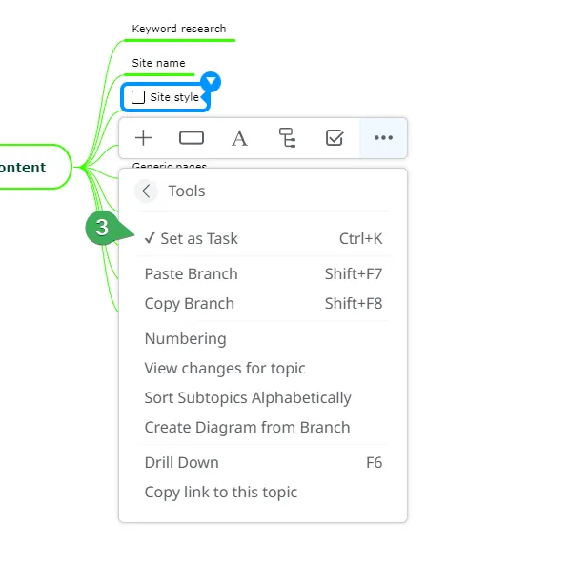Select the topic shape rectangle icon

[x=192, y=138]
